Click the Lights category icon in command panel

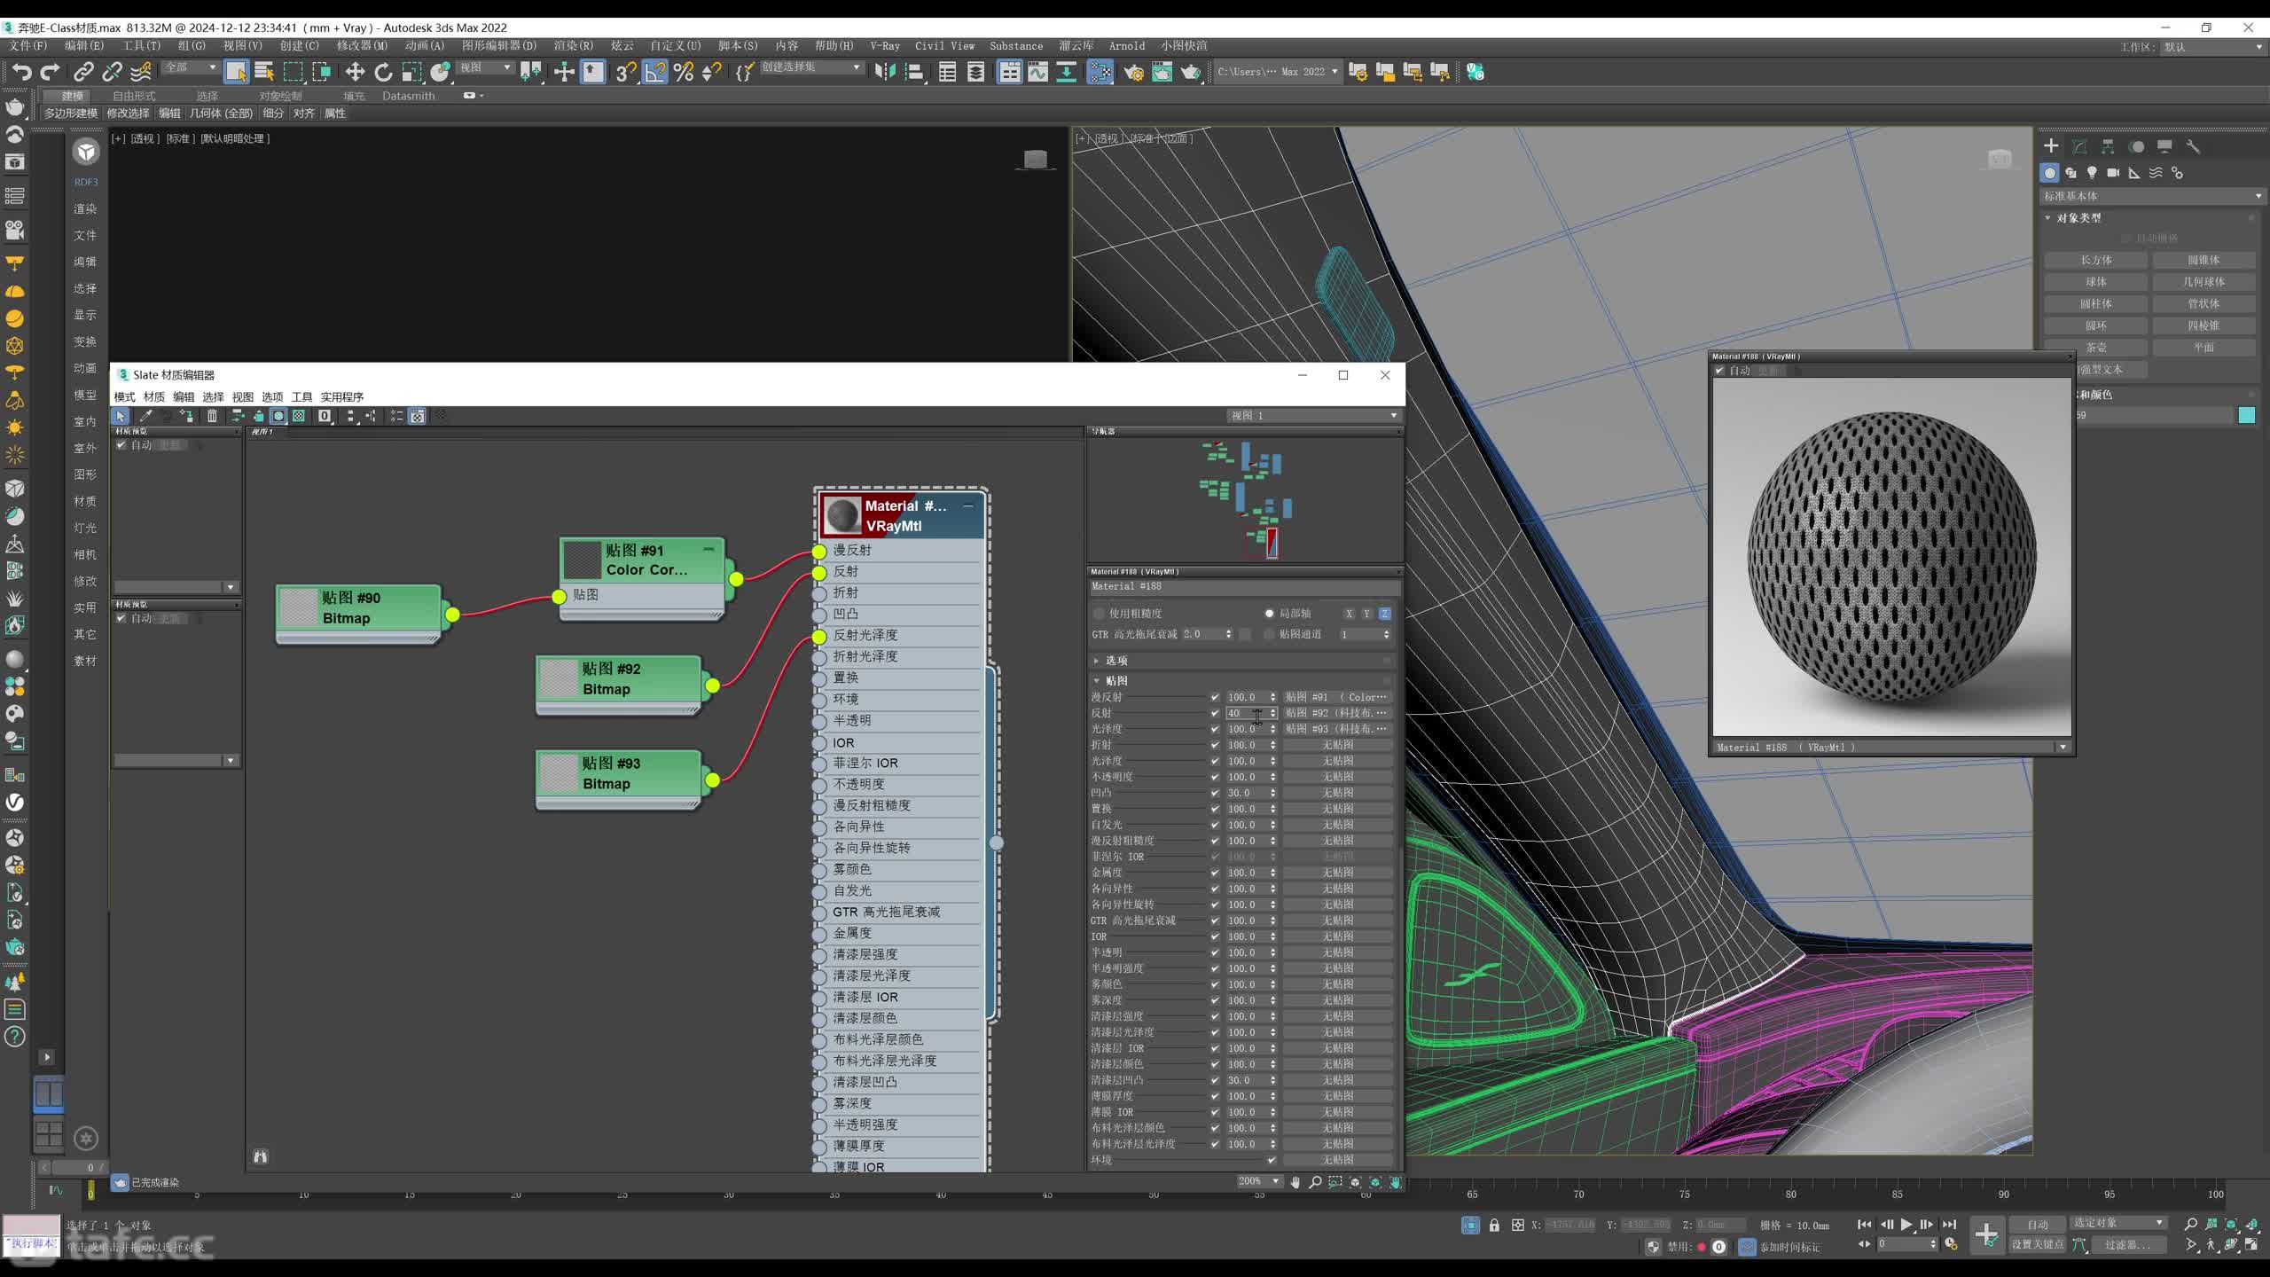pos(2092,173)
